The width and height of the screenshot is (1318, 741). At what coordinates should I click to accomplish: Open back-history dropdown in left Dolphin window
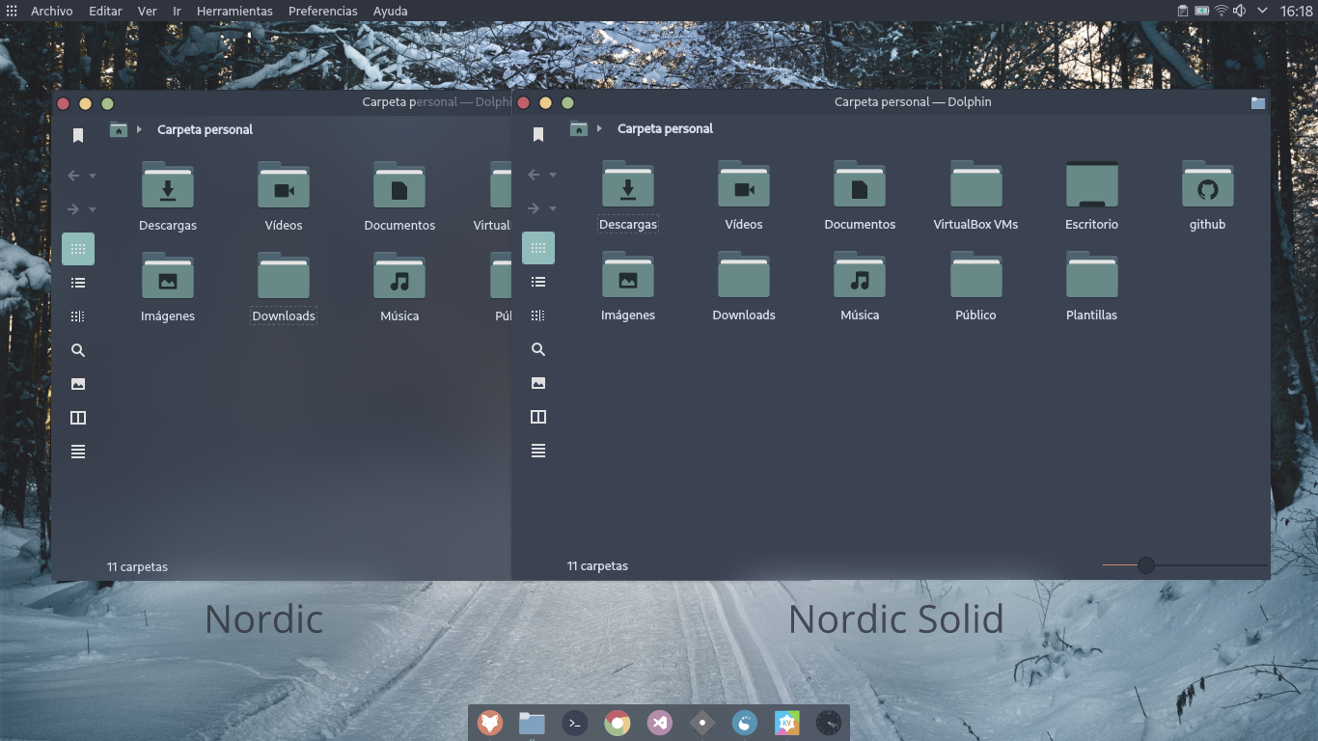click(93, 176)
